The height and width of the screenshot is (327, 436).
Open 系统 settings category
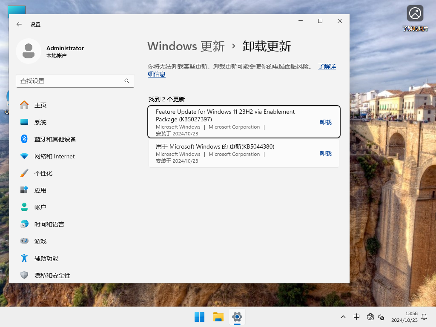point(40,122)
